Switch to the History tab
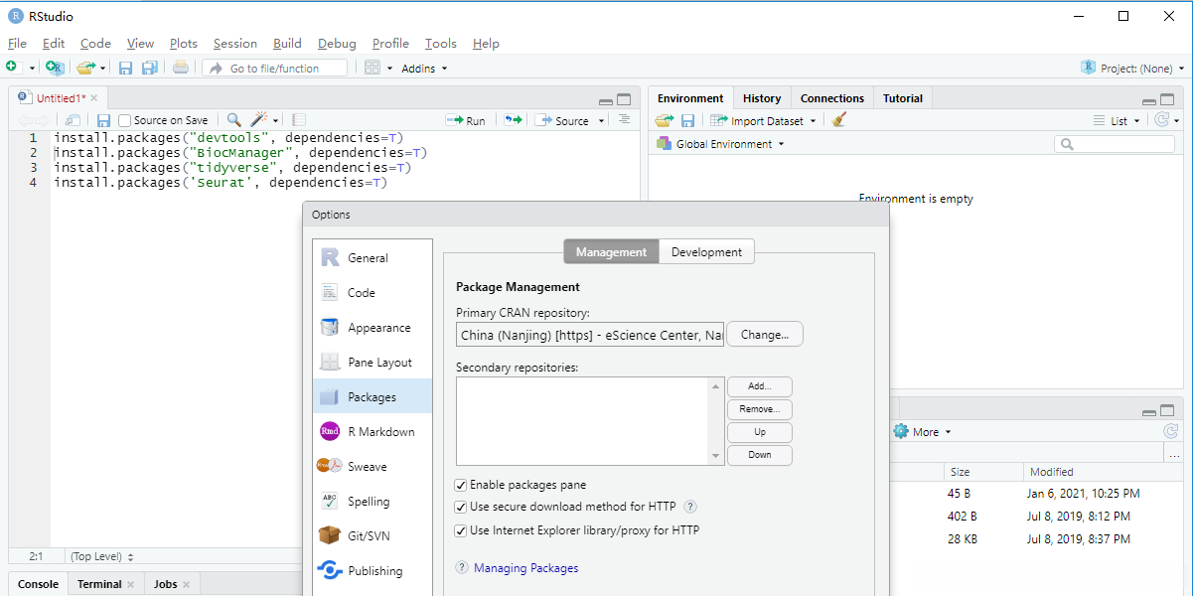This screenshot has width=1193, height=596. click(762, 98)
